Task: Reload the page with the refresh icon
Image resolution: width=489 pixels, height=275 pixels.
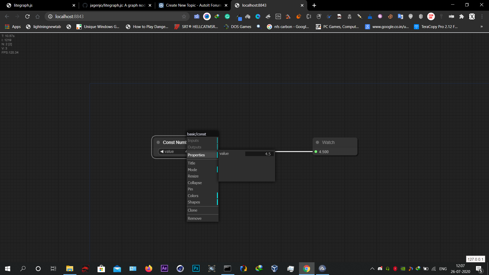Action: pos(28,17)
